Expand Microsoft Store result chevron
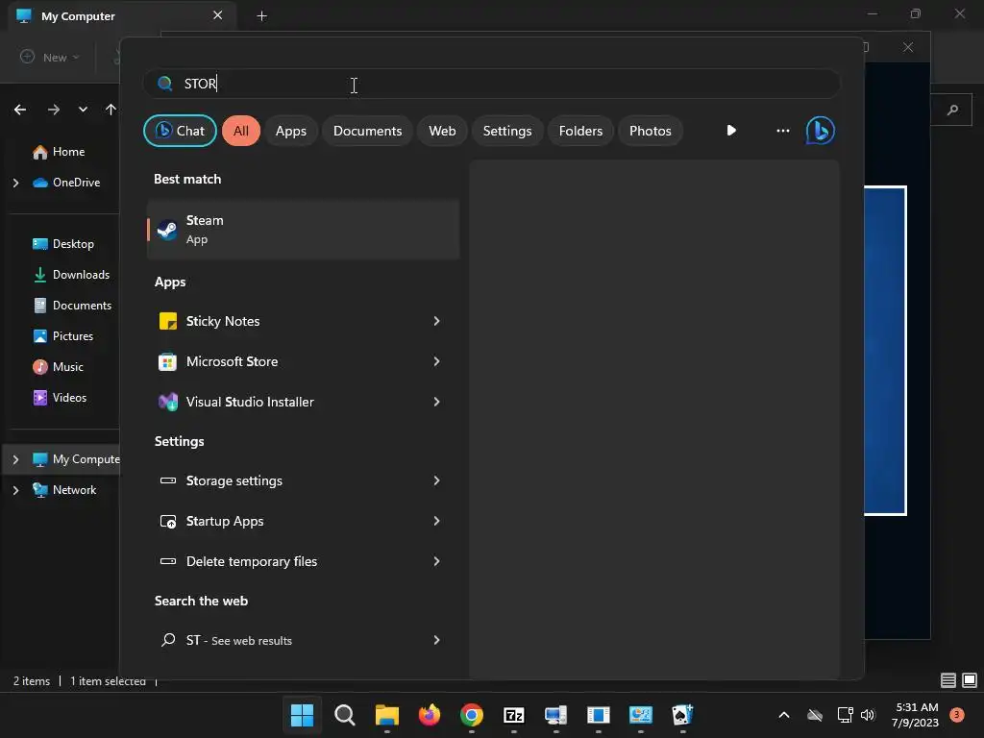The width and height of the screenshot is (984, 738). click(x=437, y=361)
